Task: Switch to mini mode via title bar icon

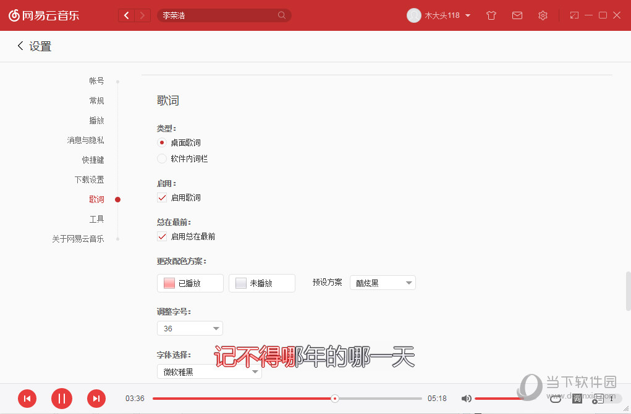Action: (x=574, y=15)
